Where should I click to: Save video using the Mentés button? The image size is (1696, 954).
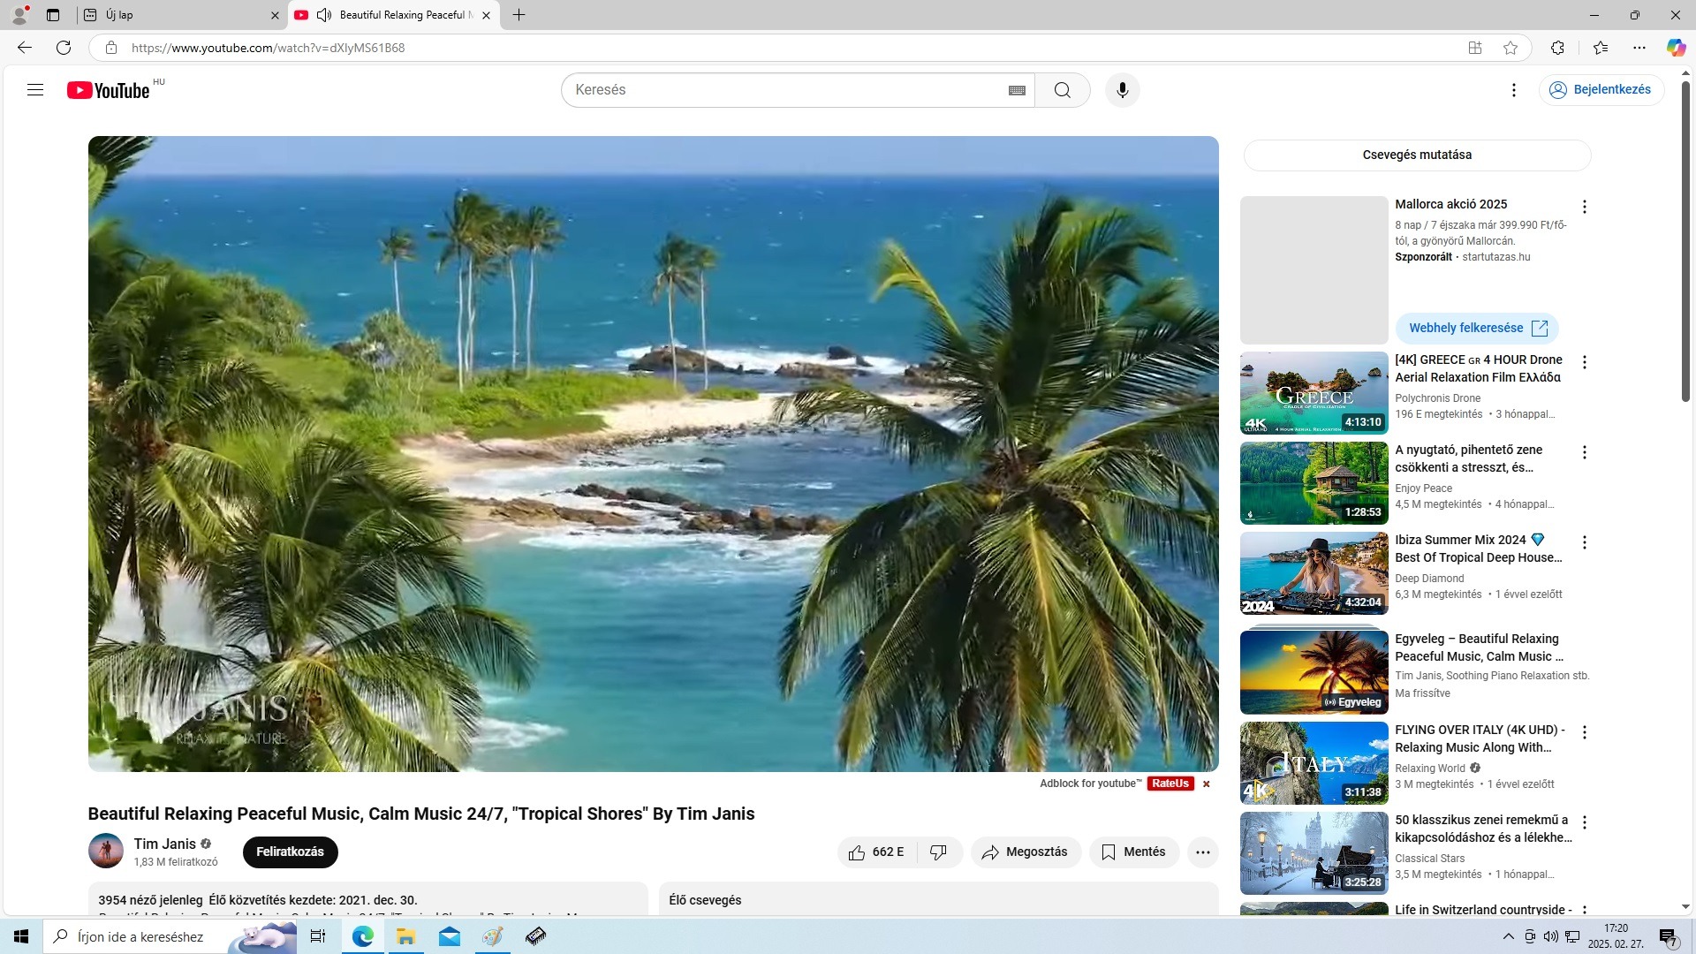click(1133, 852)
